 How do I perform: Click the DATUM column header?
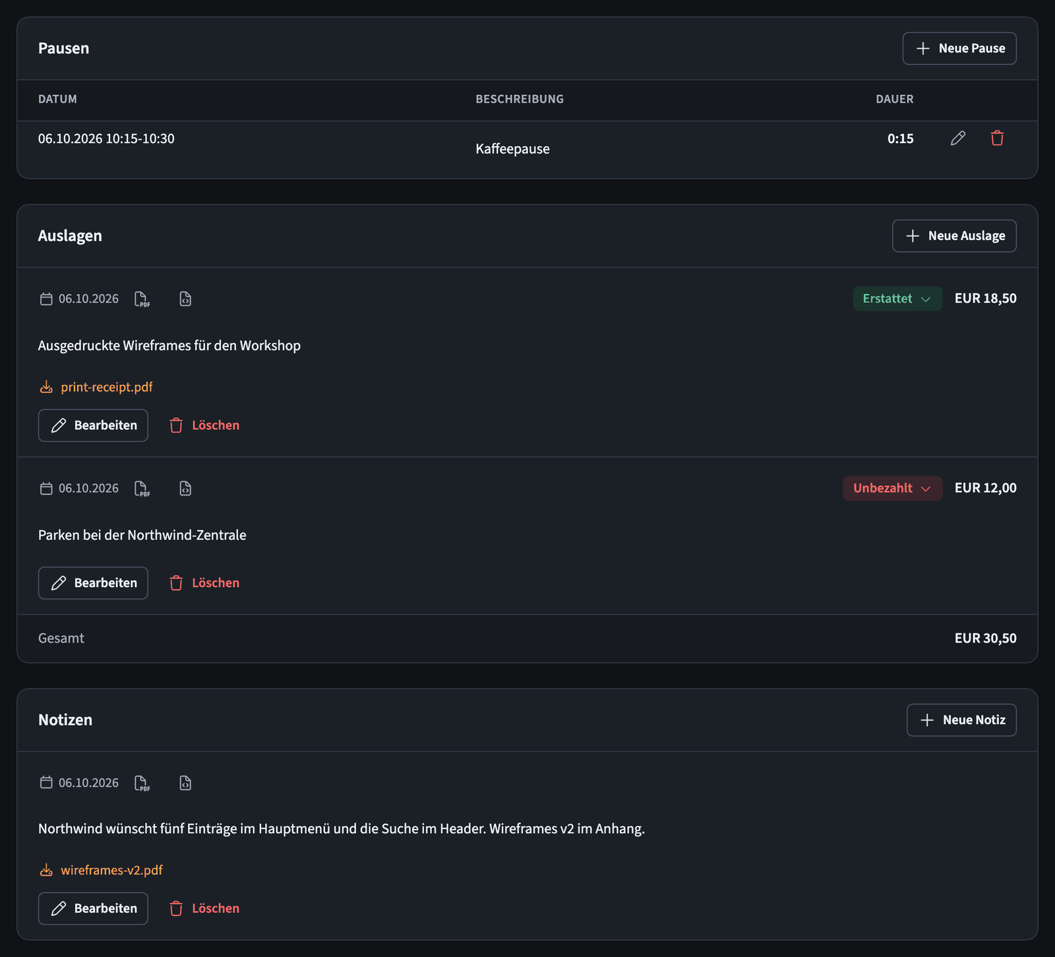(x=57, y=99)
